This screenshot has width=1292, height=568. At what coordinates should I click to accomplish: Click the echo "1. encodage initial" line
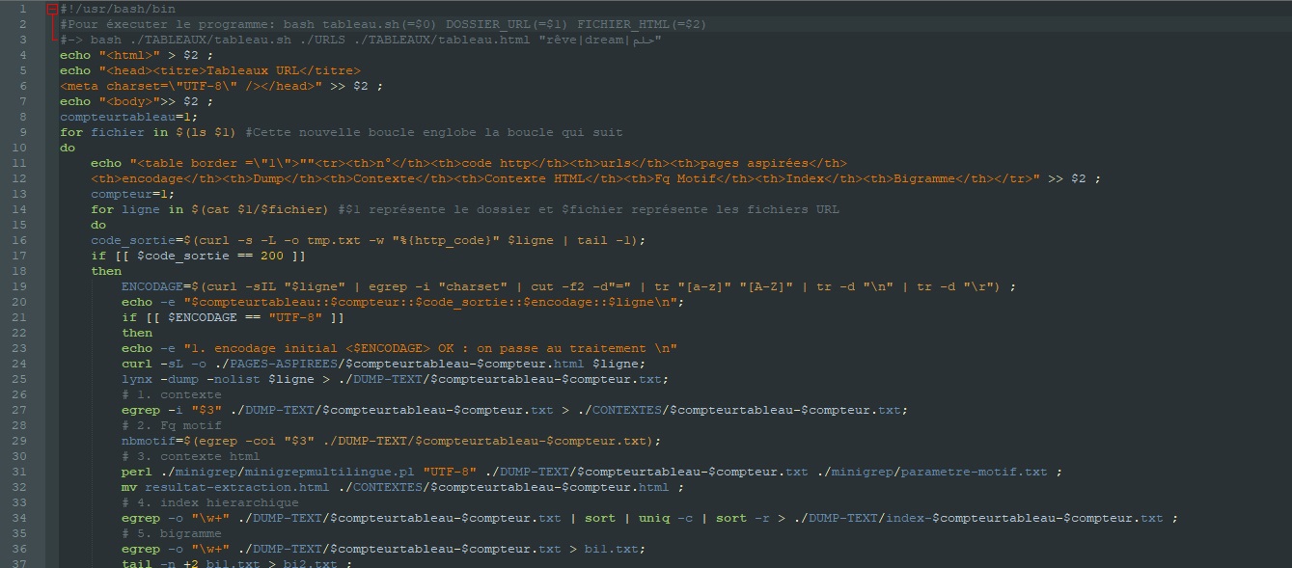(399, 348)
